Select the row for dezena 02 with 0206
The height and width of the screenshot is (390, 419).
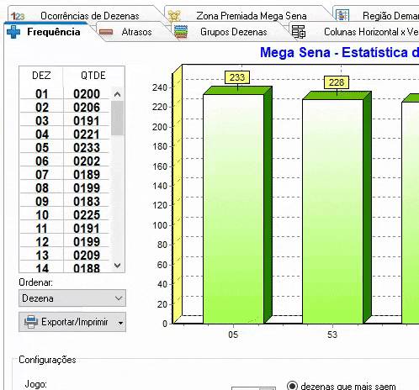click(65, 107)
